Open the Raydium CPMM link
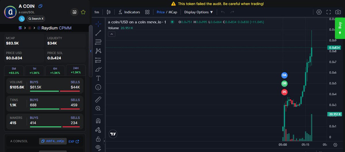This screenshot has height=152, width=345. 54,28
